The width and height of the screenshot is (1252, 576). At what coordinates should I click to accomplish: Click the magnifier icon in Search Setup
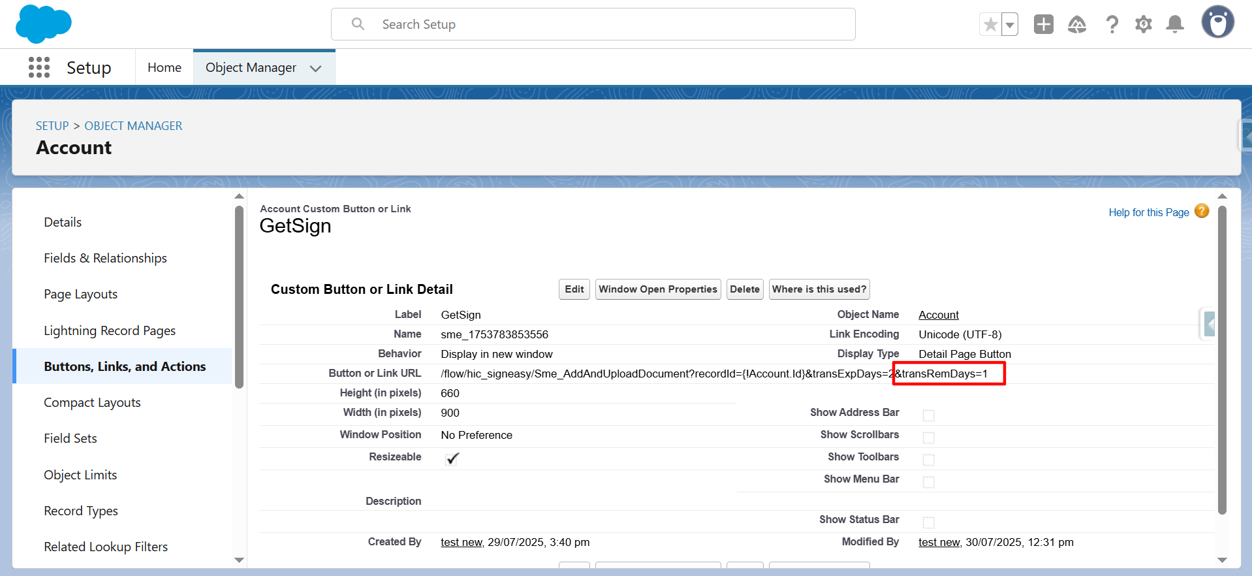pyautogui.click(x=358, y=24)
